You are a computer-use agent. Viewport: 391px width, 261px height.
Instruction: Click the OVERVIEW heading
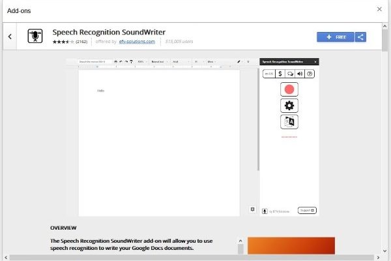coord(63,228)
